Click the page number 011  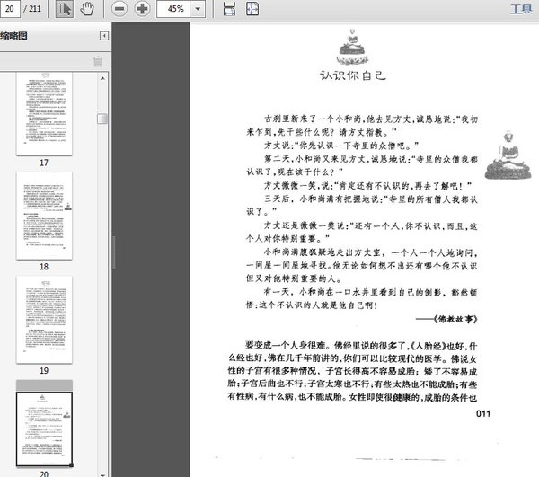[483, 413]
